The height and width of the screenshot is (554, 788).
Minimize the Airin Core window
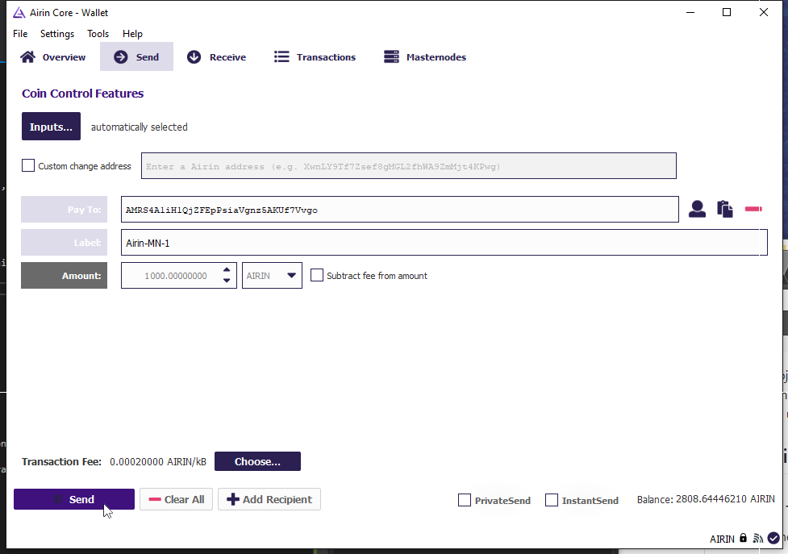(690, 12)
